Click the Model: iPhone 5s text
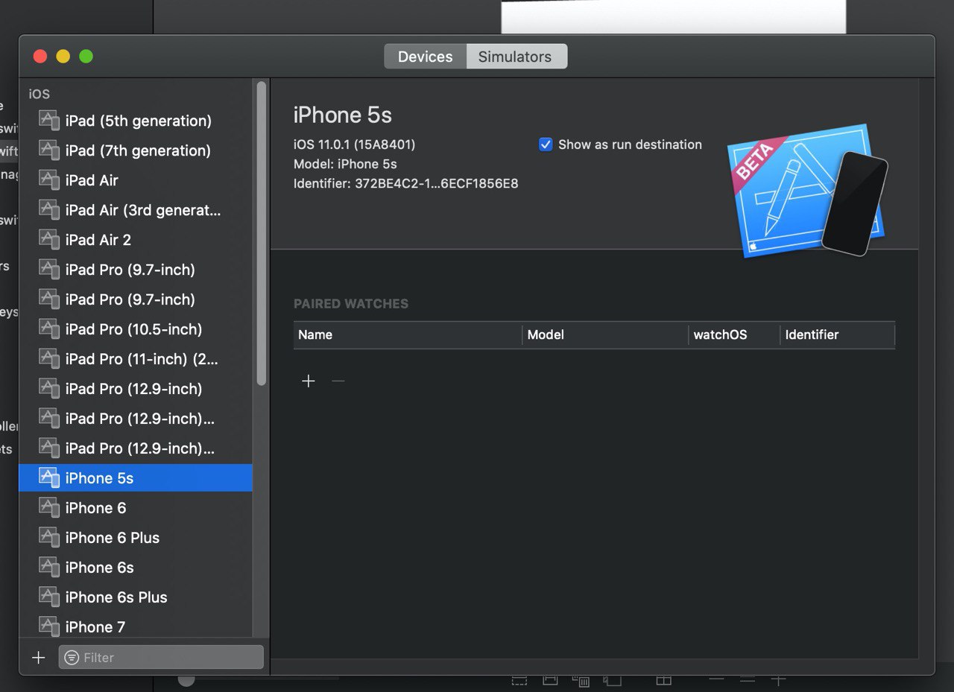Screen dimensions: 954x692 click(345, 164)
